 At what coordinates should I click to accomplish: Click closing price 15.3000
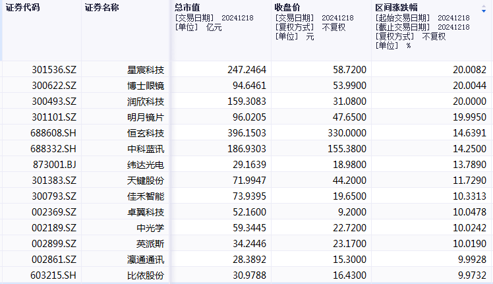pyautogui.click(x=349, y=260)
